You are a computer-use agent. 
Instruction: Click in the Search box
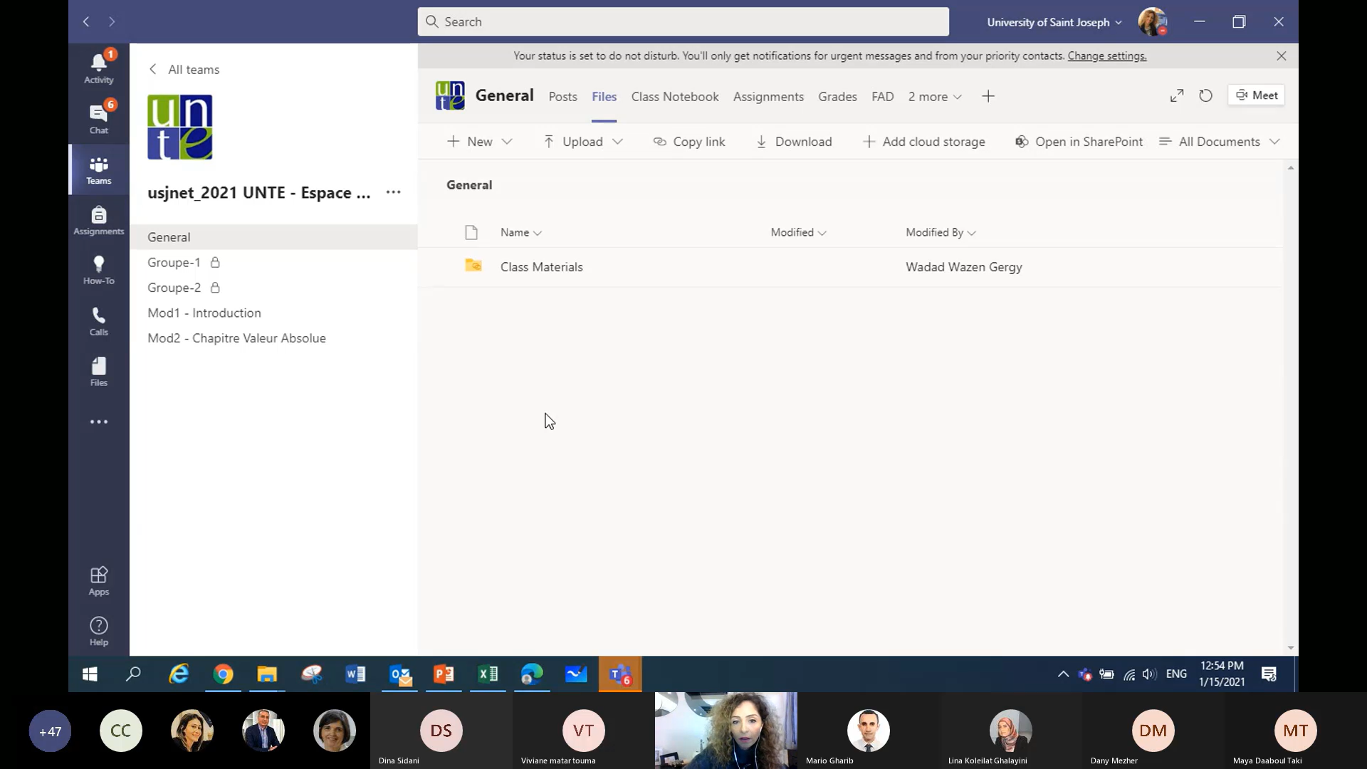tap(683, 21)
